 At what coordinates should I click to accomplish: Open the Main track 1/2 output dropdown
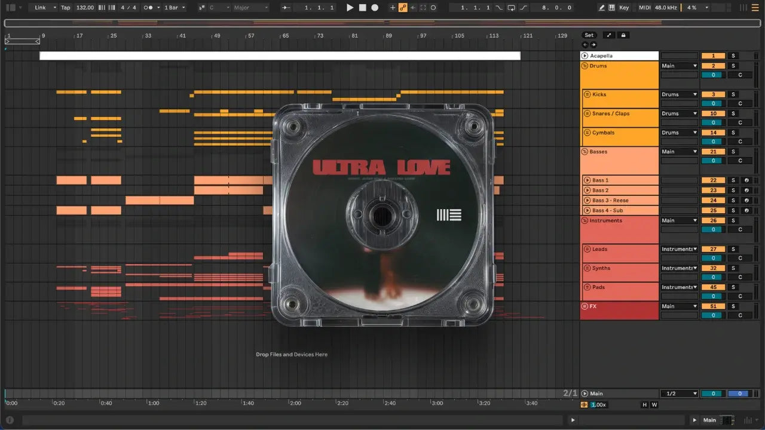(x=680, y=394)
